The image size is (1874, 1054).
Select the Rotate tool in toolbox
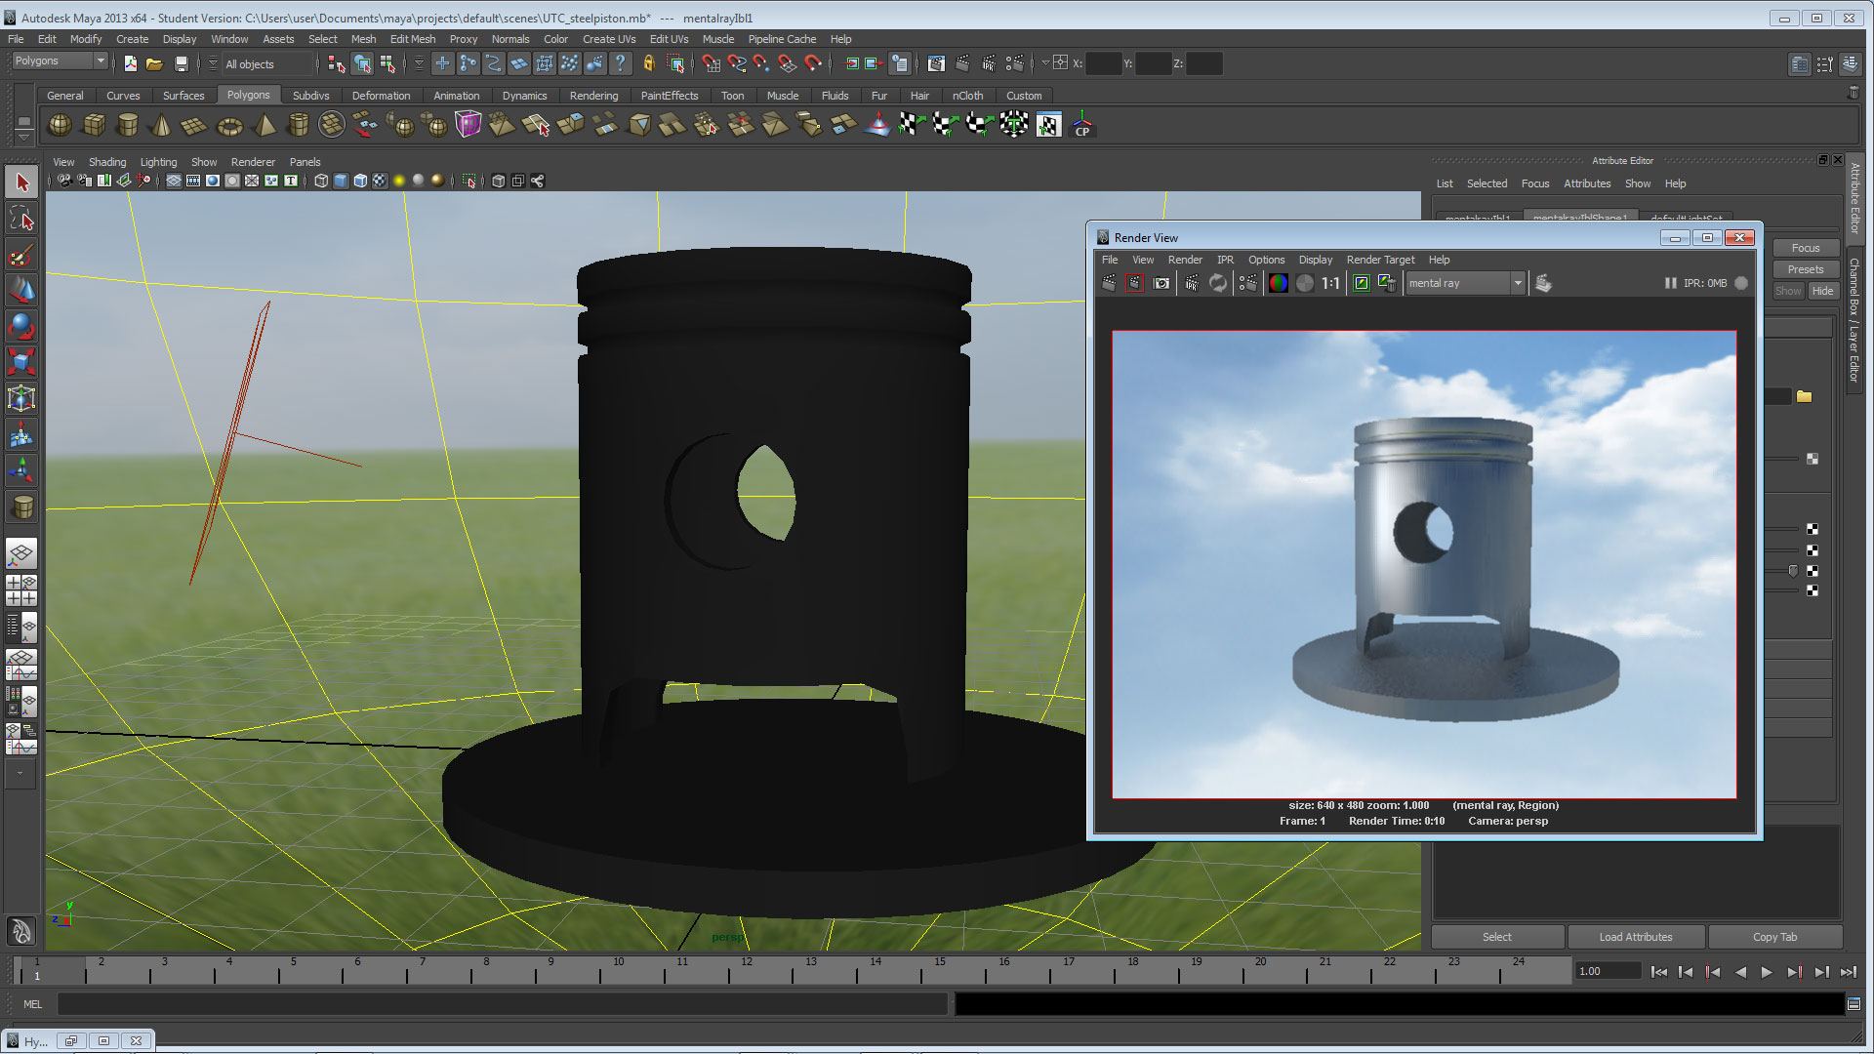(21, 326)
